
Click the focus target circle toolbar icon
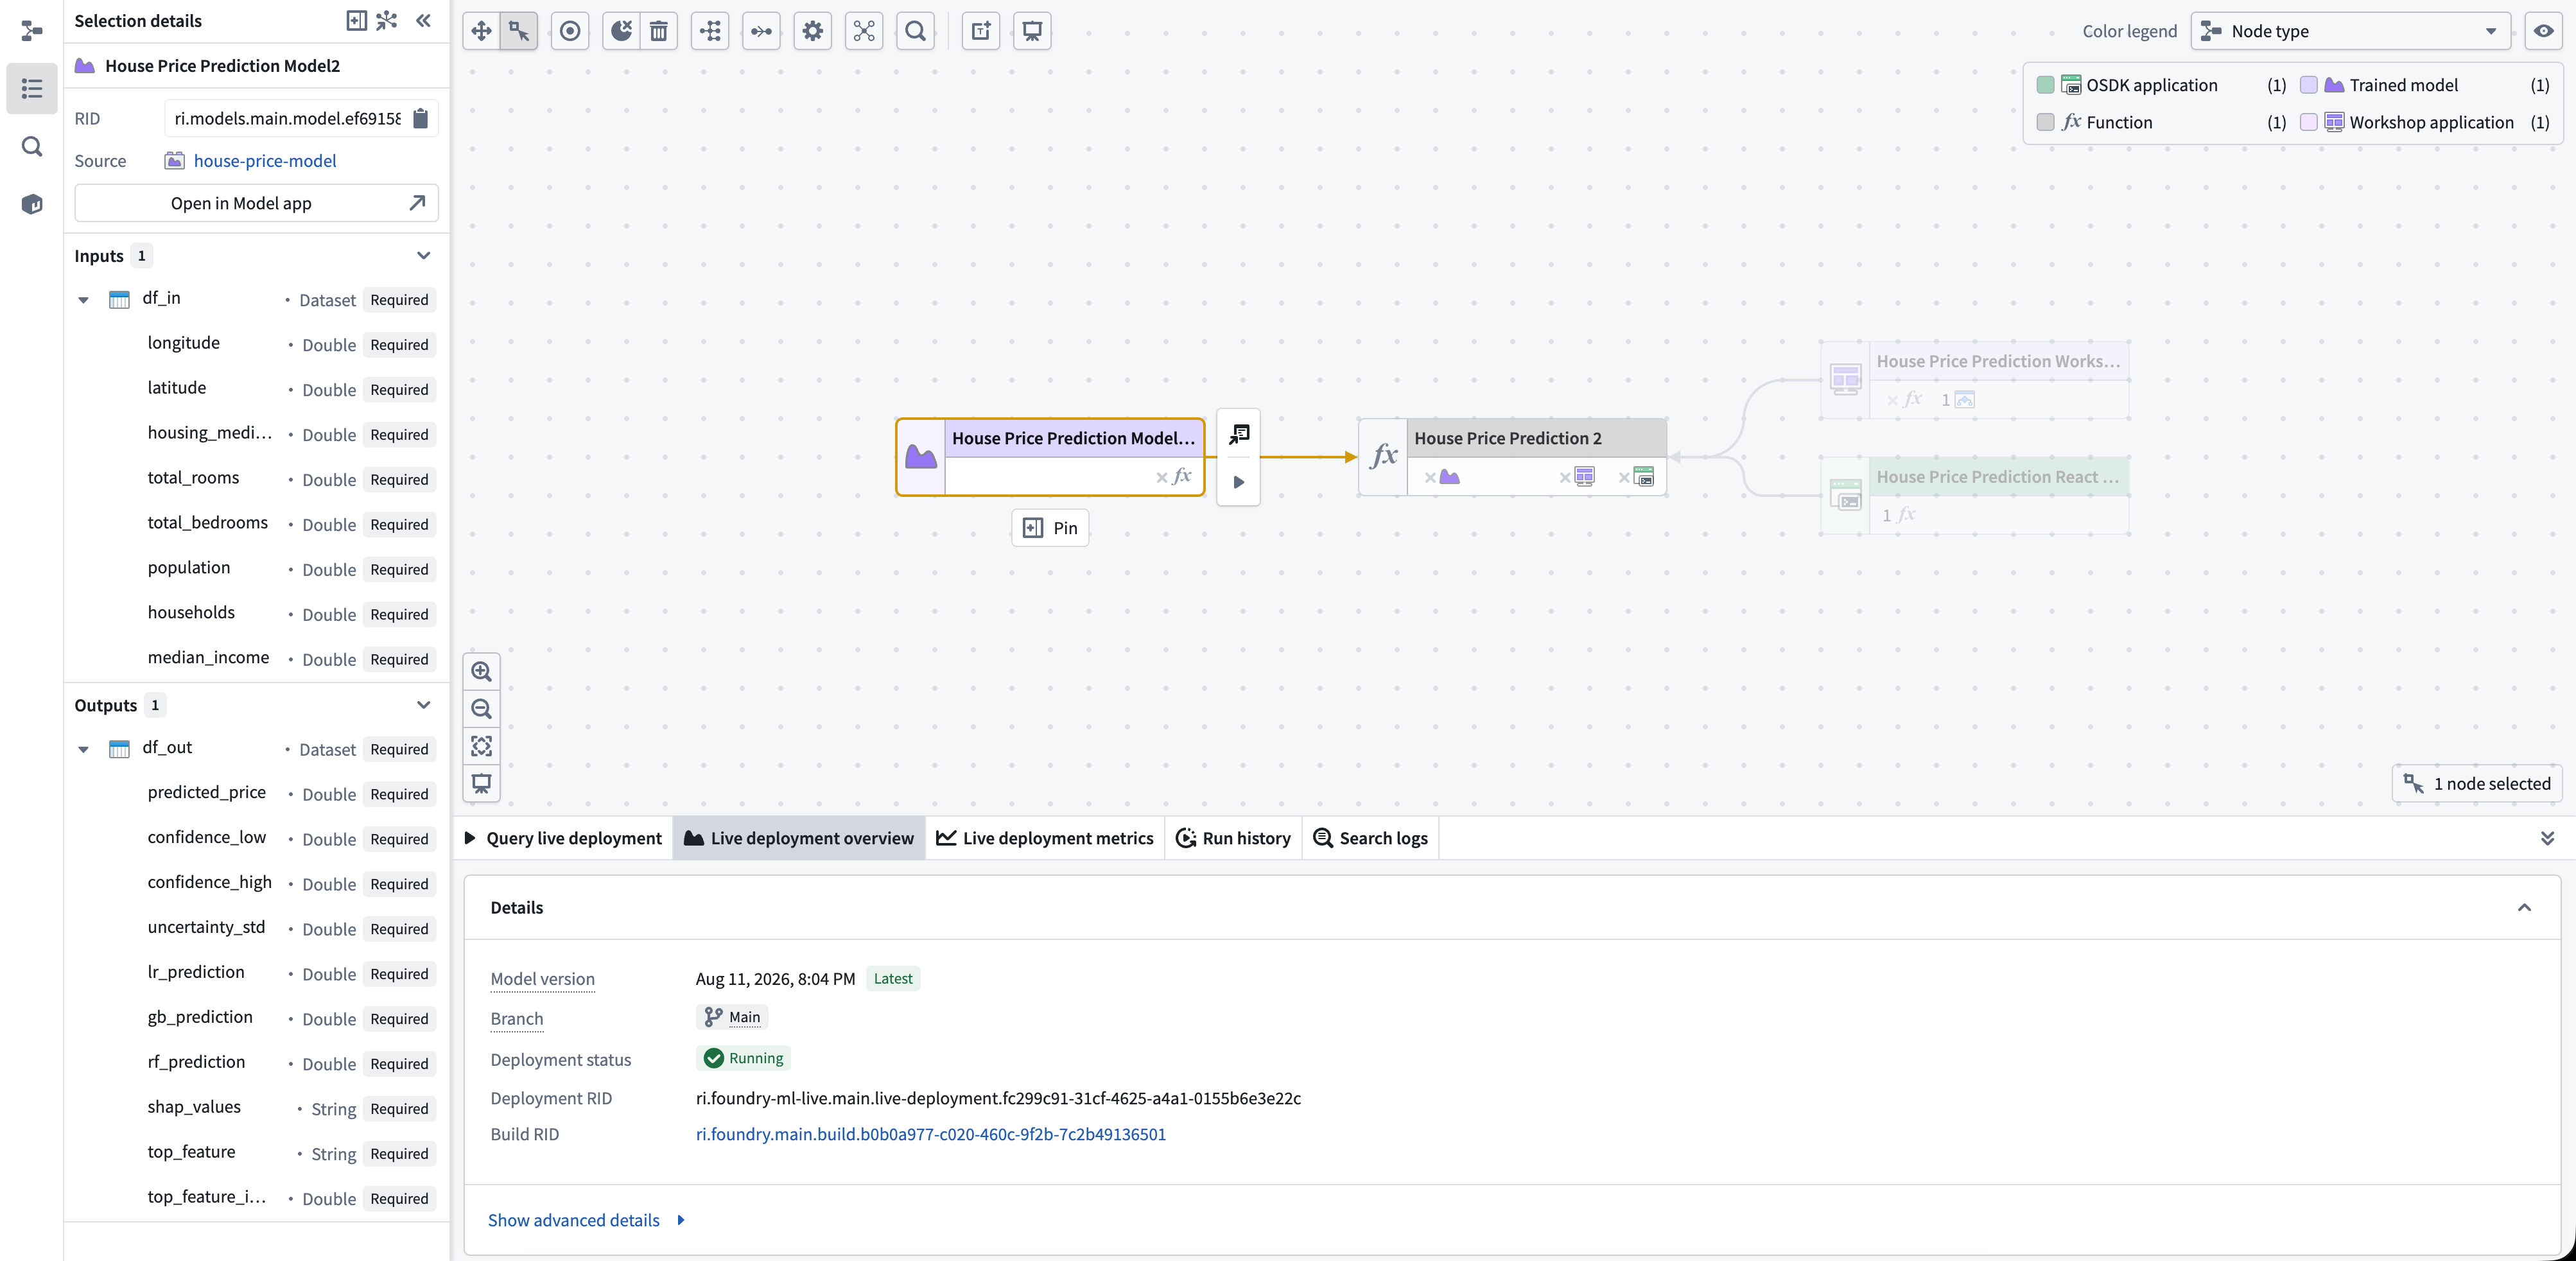[570, 31]
